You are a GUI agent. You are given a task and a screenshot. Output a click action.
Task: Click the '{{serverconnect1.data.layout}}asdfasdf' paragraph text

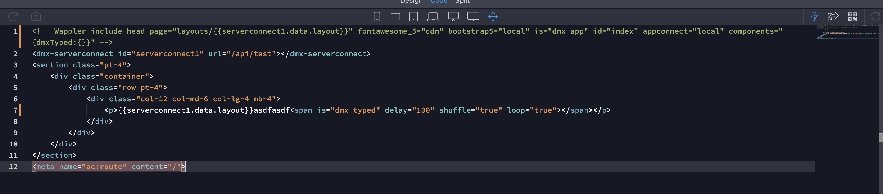tap(204, 110)
